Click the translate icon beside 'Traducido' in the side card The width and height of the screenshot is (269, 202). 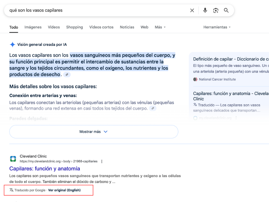(x=195, y=105)
